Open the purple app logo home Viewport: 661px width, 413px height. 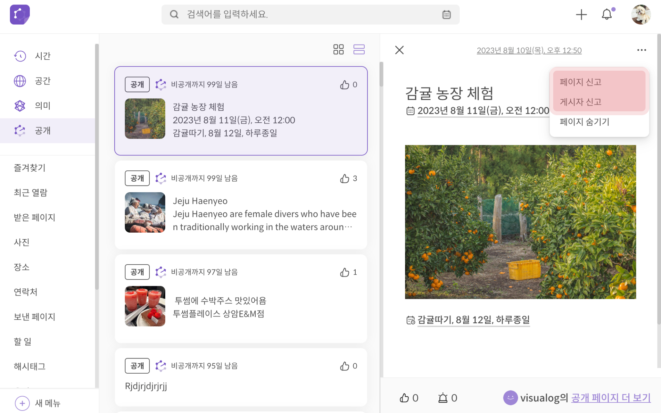20,15
